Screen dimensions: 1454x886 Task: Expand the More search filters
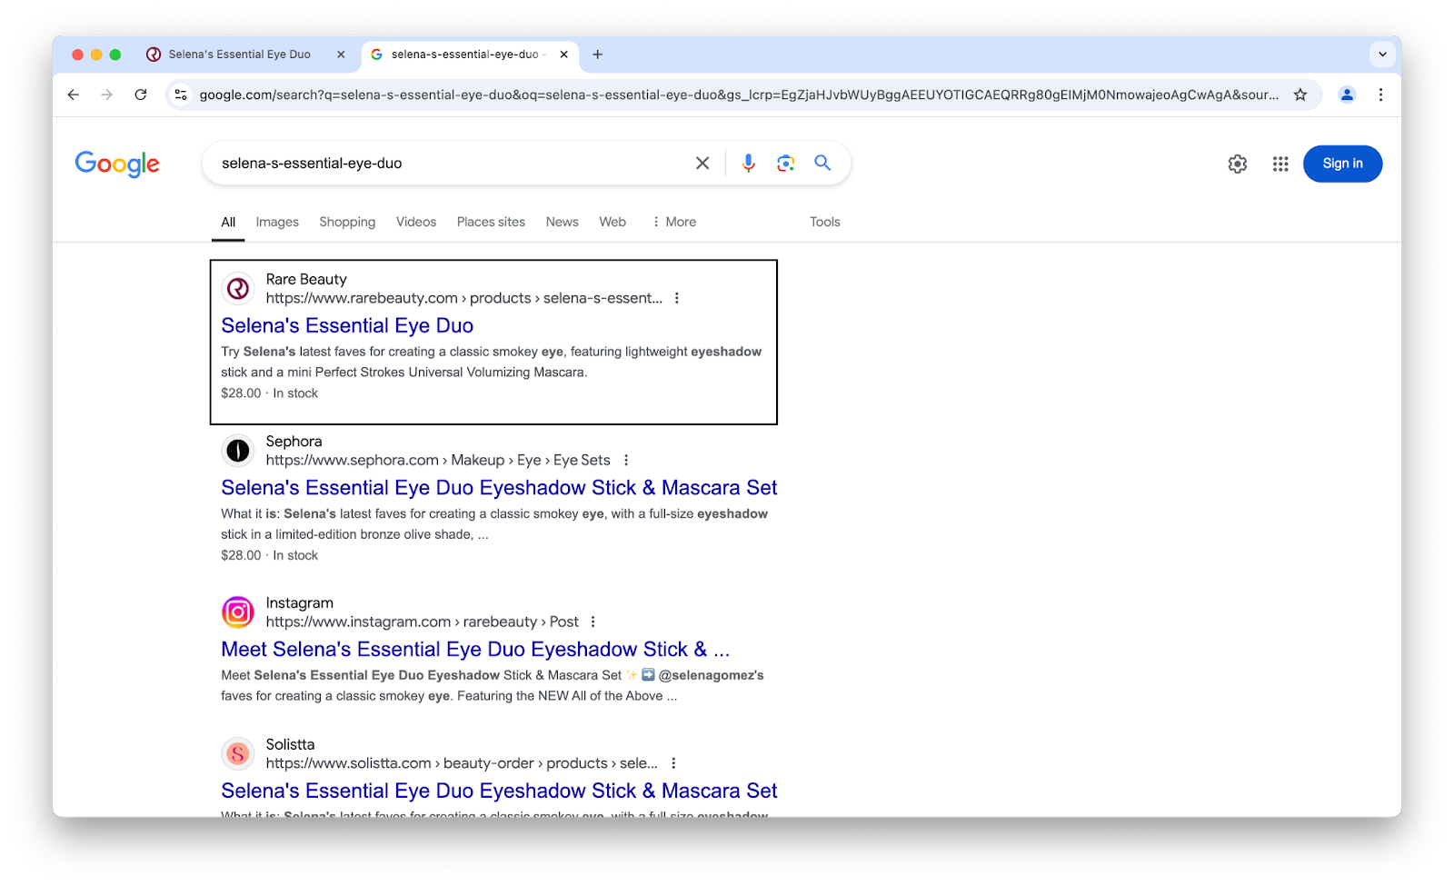click(x=674, y=222)
